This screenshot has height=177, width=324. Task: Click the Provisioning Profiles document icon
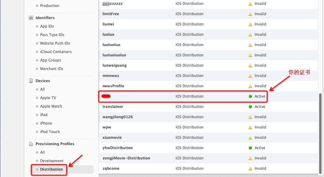pos(31,144)
